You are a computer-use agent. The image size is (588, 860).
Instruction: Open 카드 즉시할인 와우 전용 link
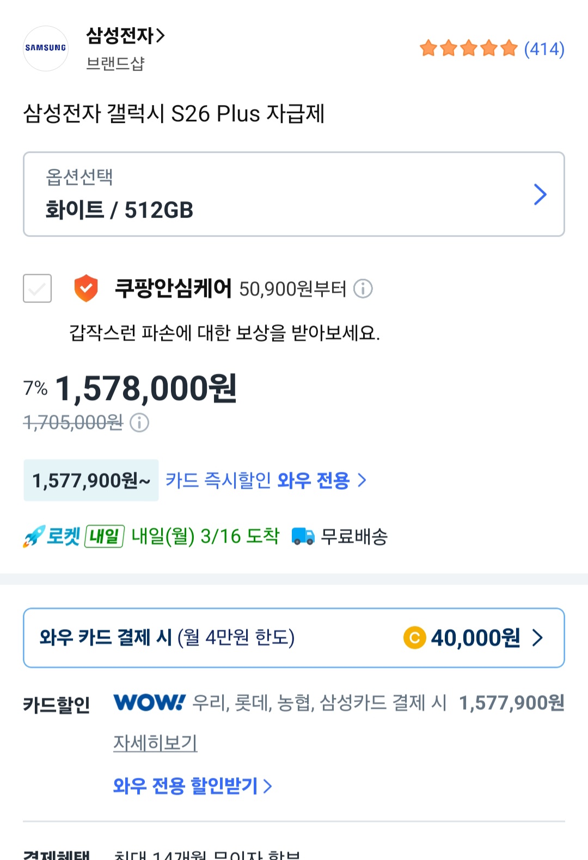[266, 480]
